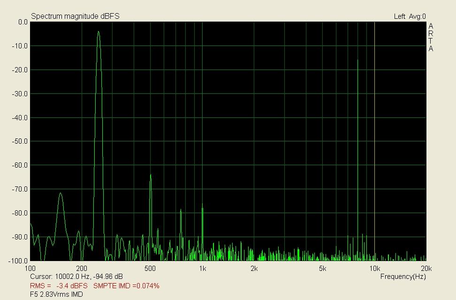Screen dimensions: 456x300
Task: Click the 0.0 dB axis label
Action: coord(23,22)
